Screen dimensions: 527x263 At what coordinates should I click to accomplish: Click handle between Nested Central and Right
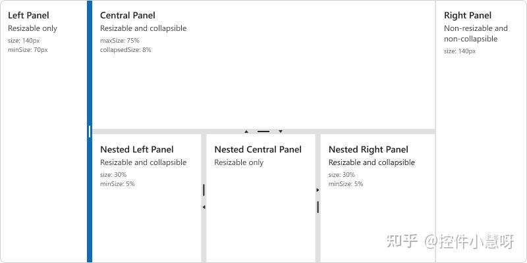[x=318, y=207]
